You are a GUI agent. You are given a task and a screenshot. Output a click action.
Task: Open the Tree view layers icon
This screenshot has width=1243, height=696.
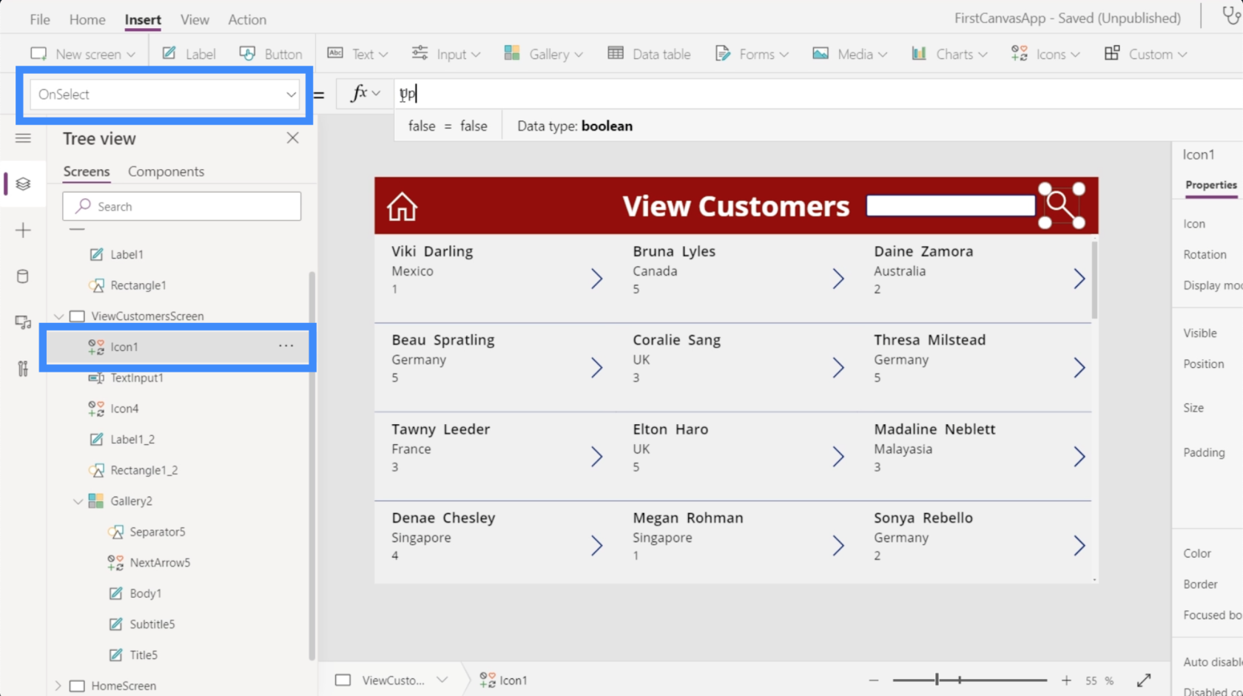(23, 183)
